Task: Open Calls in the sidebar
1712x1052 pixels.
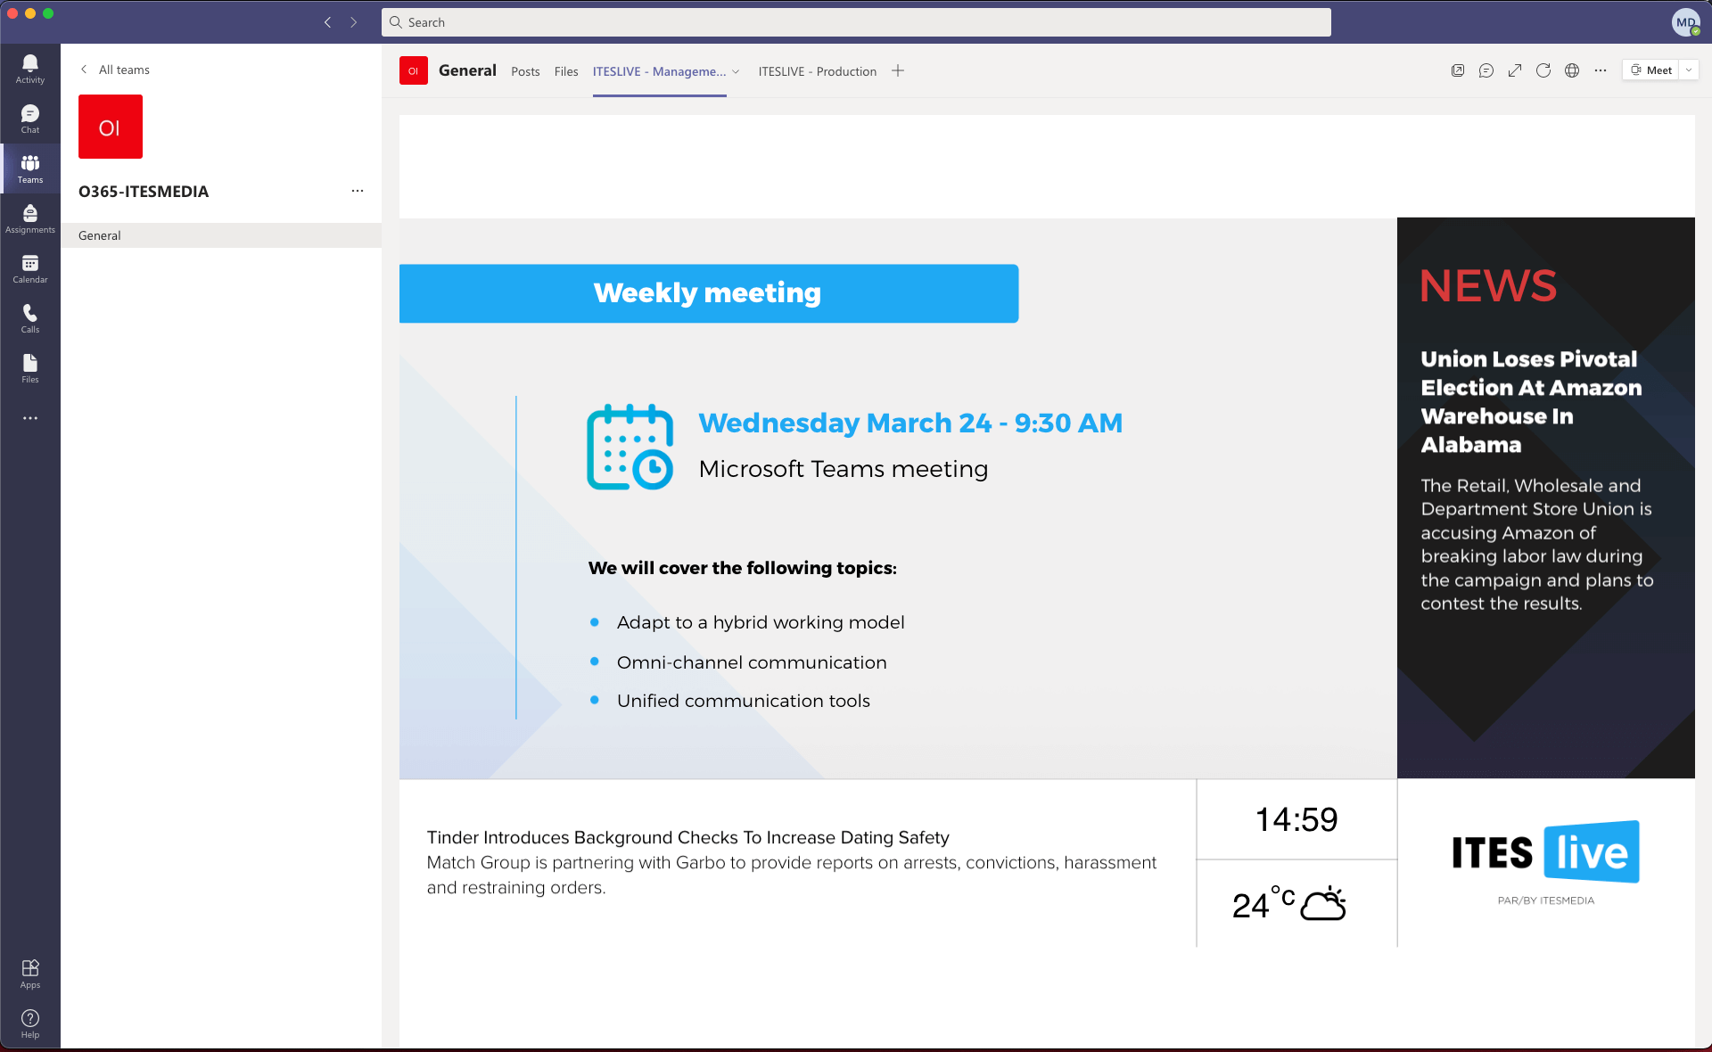Action: [30, 318]
